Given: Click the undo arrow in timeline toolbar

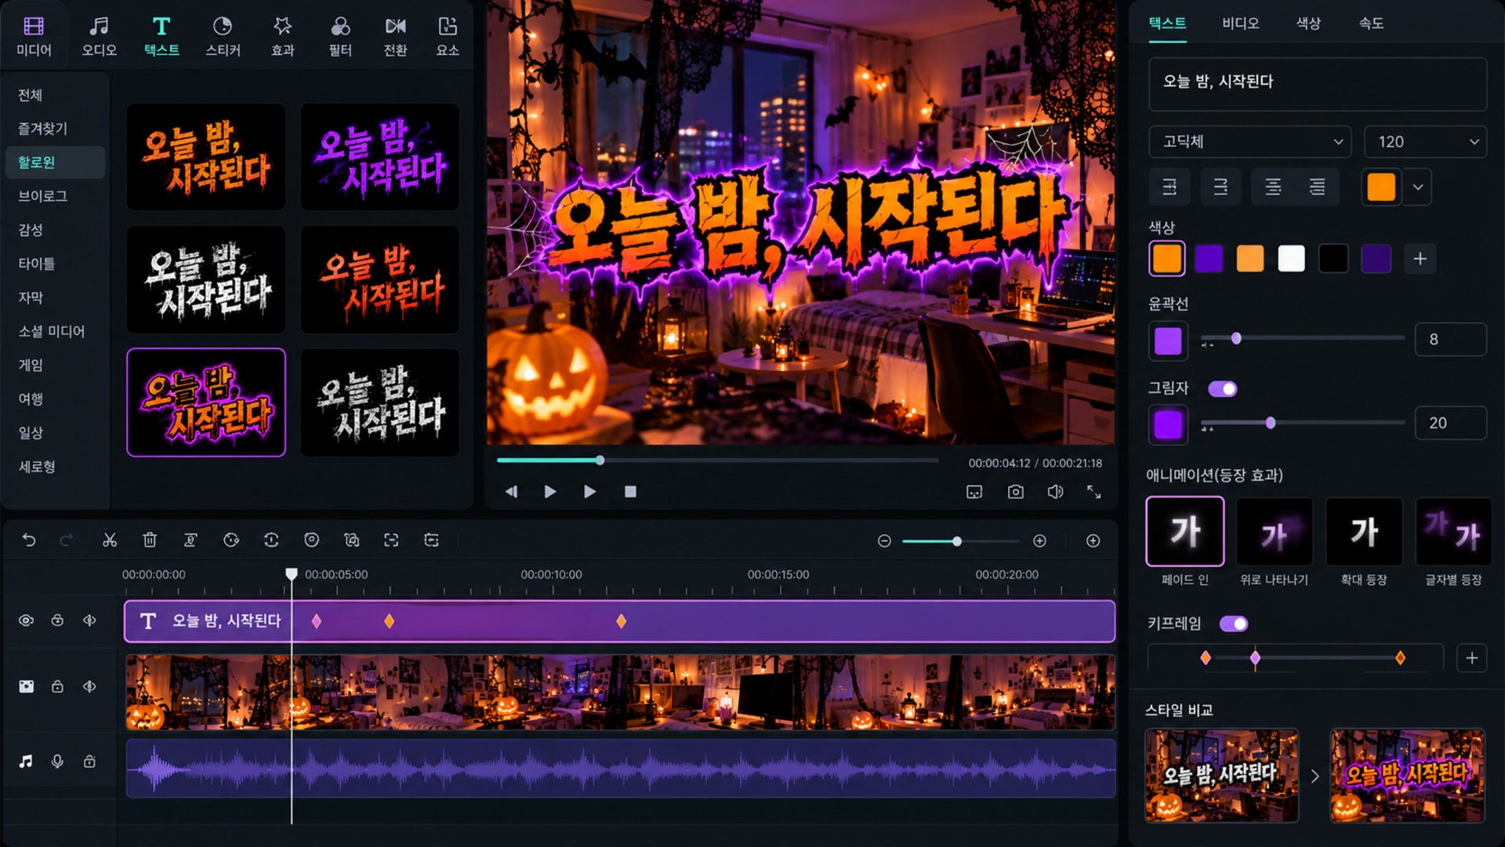Looking at the screenshot, I should pos(29,540).
